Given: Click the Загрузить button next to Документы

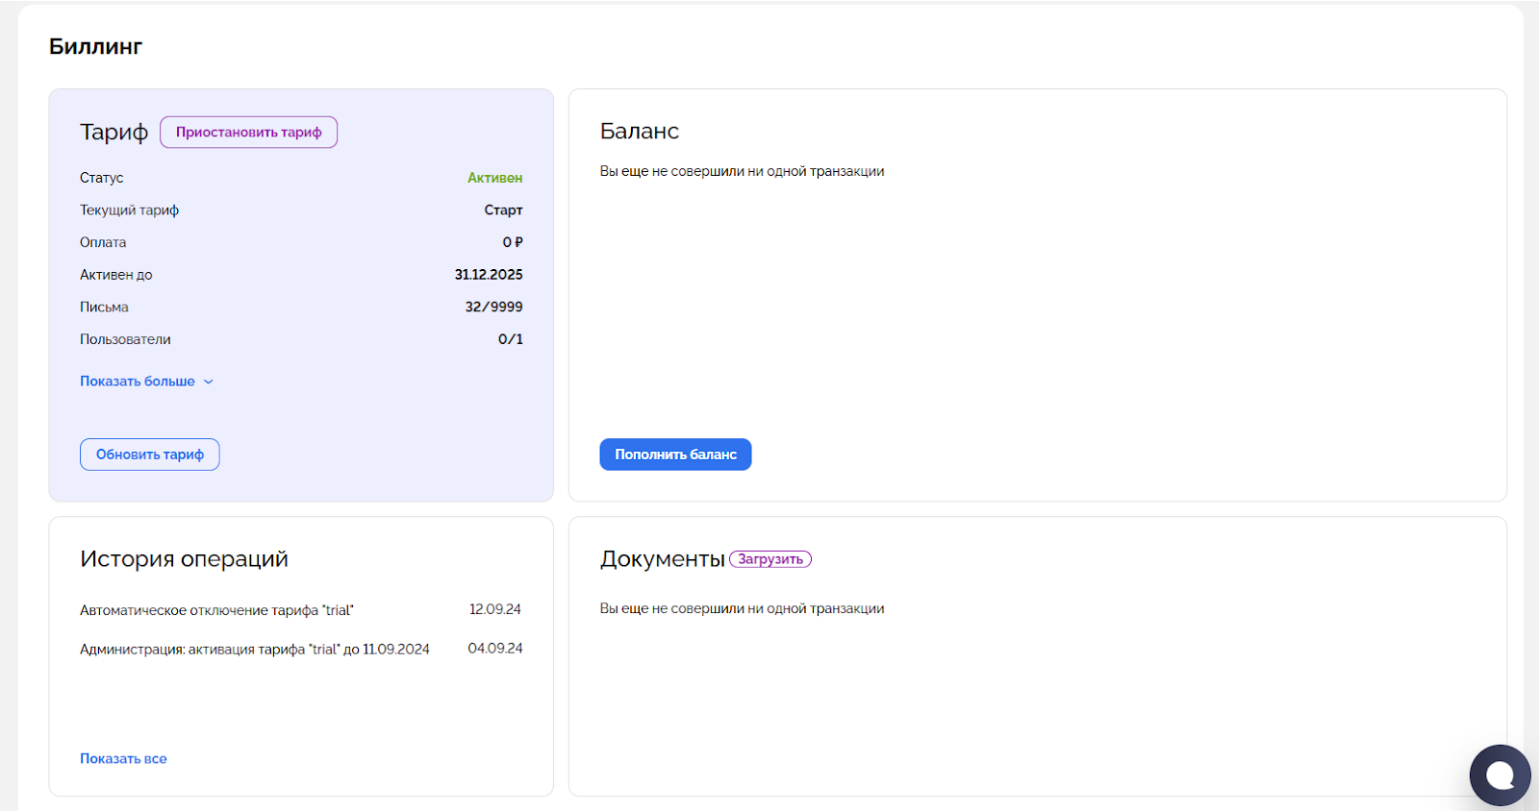Looking at the screenshot, I should coord(769,559).
